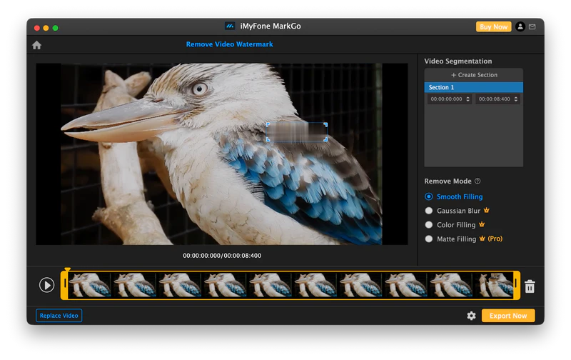Screen dimensions: 571x360
Task: Click the first timeline thumbnail frame
Action: tap(90, 285)
